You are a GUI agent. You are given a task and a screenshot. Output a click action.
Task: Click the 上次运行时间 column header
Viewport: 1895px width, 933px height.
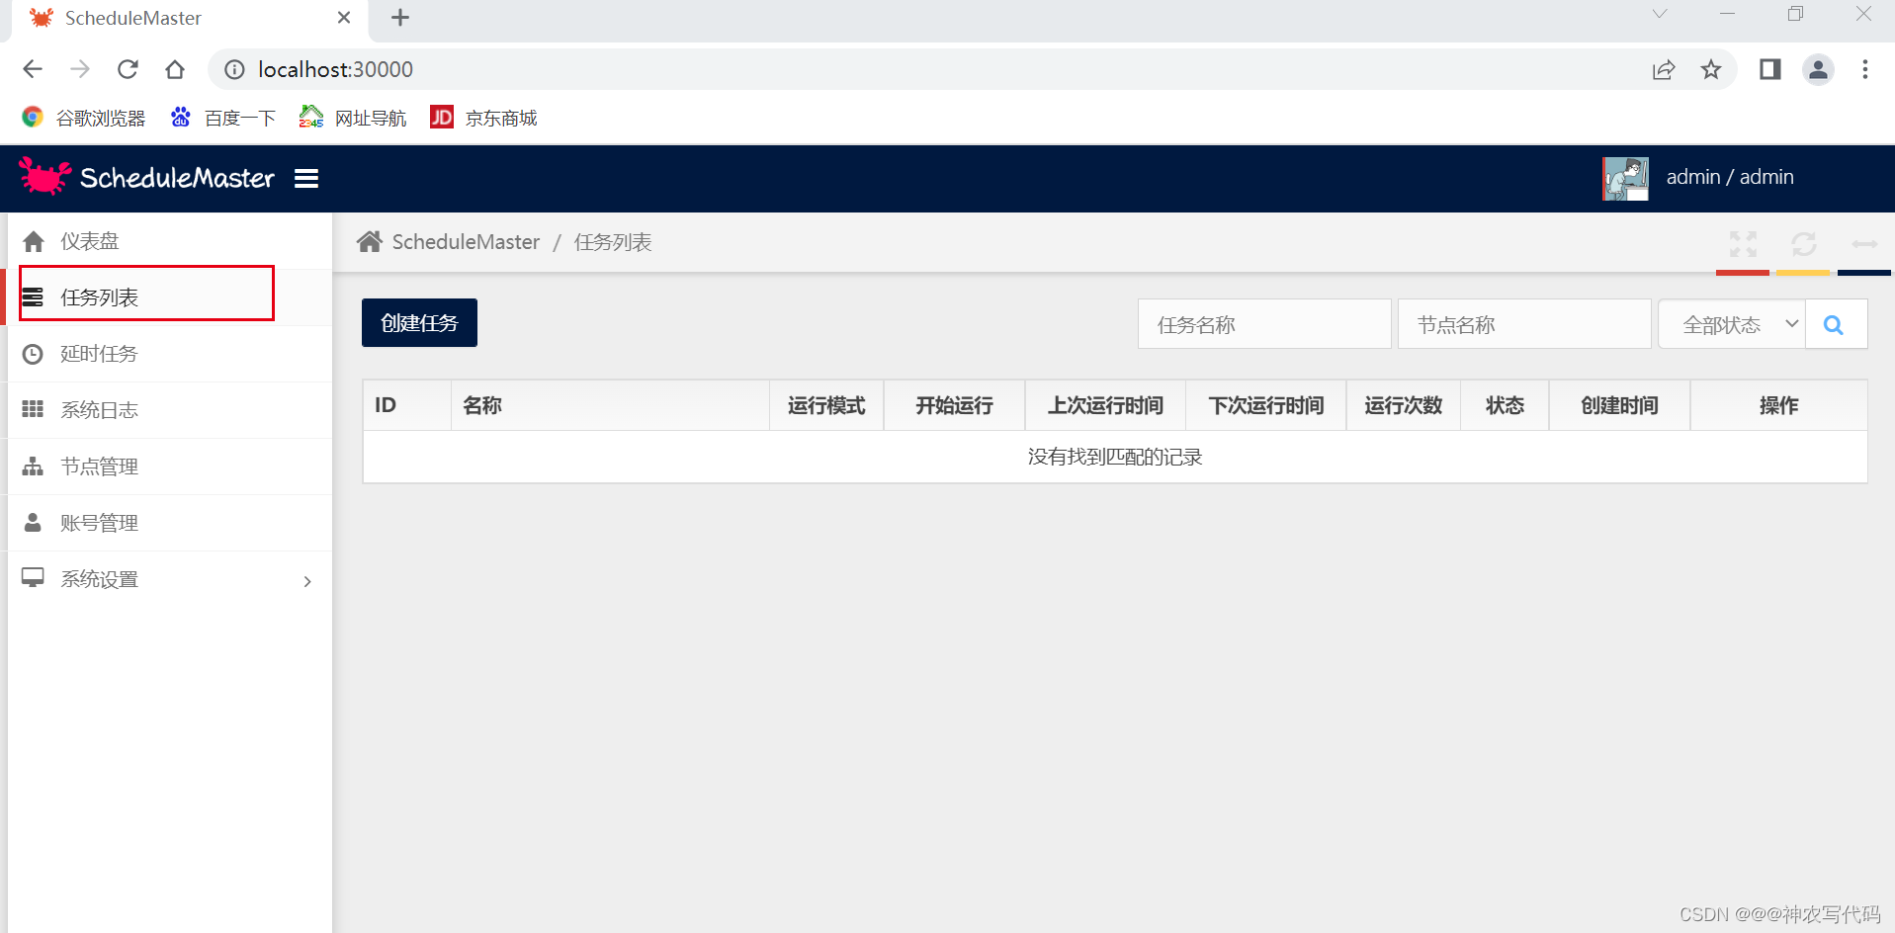[x=1105, y=405]
